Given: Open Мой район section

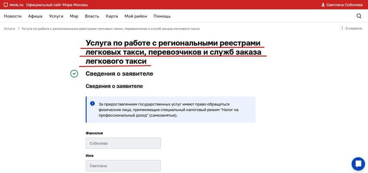Looking at the screenshot, I should pos(136,16).
